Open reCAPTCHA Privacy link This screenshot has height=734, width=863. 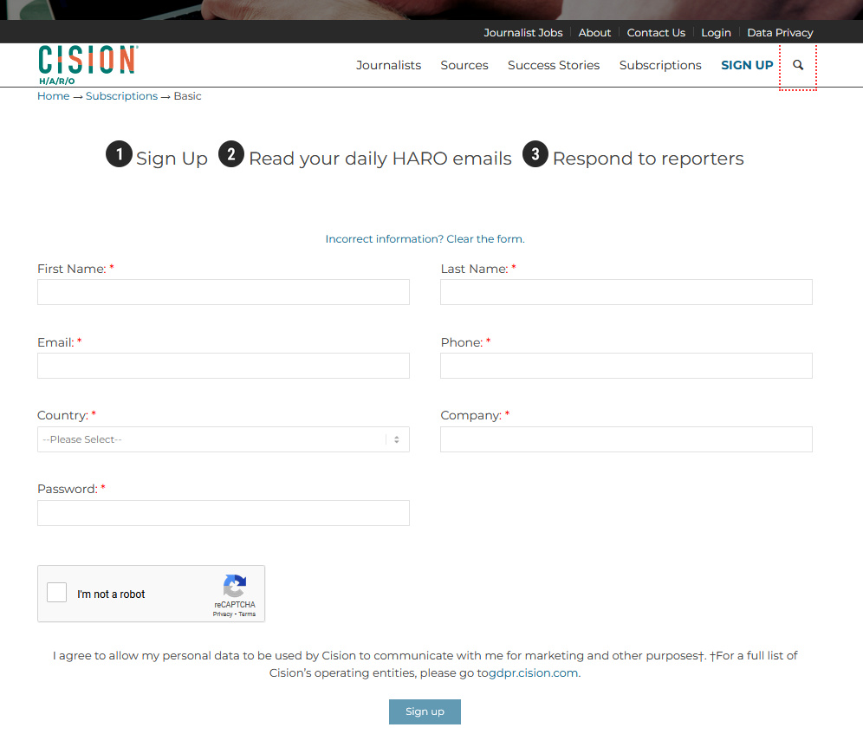(x=223, y=614)
